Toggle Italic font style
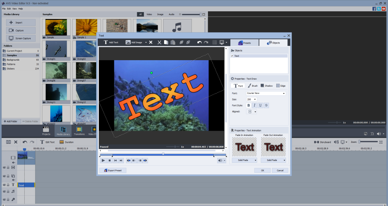The width and height of the screenshot is (388, 206). [x=255, y=105]
